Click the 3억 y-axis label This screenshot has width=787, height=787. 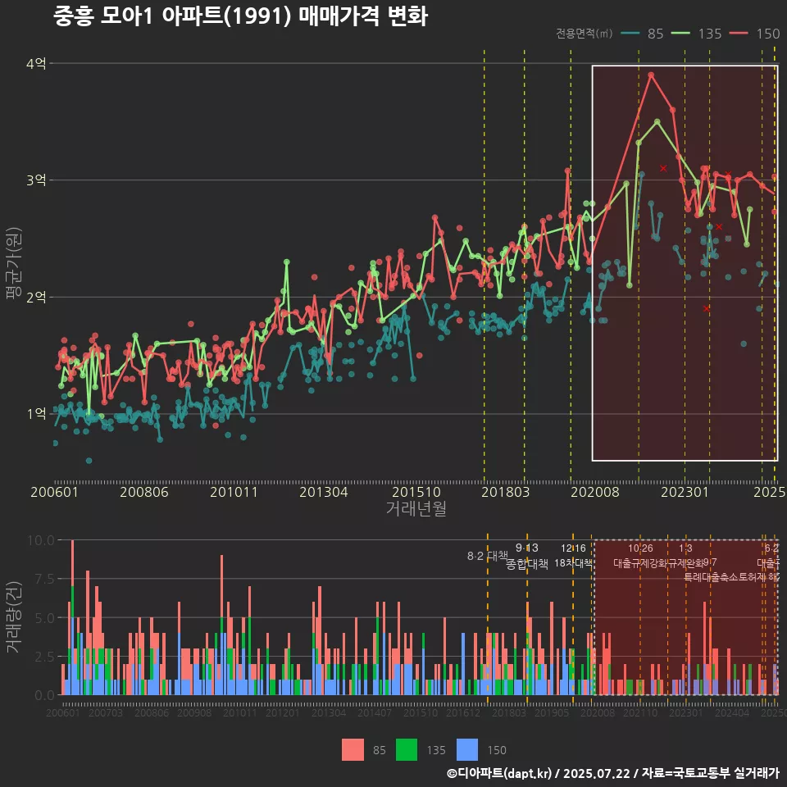[x=36, y=180]
